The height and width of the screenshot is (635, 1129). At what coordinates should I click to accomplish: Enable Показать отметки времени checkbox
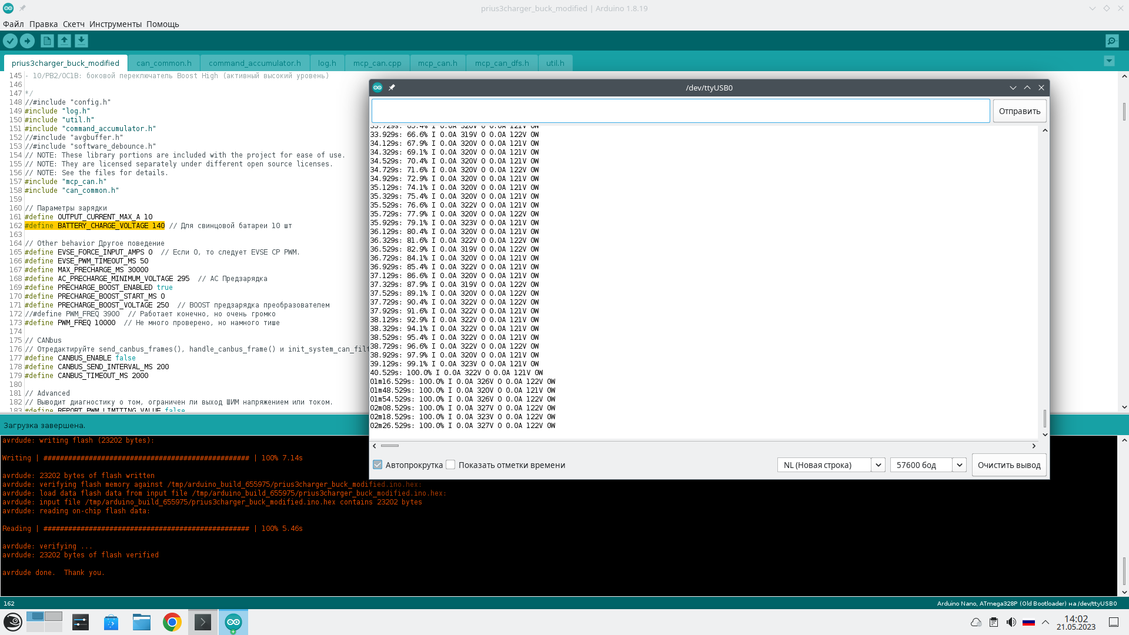tap(450, 464)
